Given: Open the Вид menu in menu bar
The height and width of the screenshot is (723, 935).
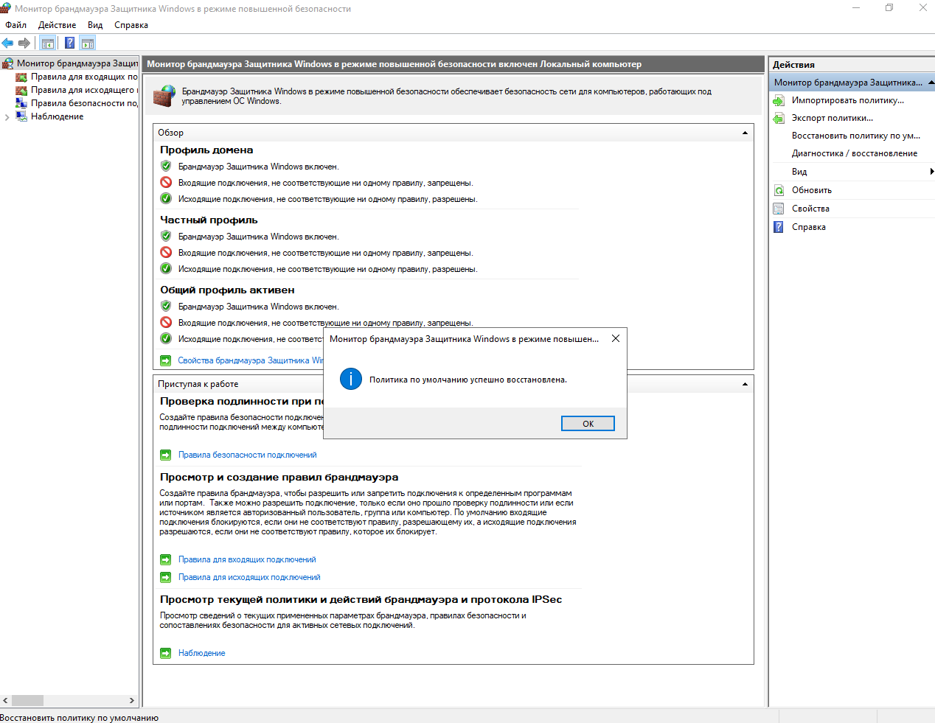Looking at the screenshot, I should coord(95,25).
